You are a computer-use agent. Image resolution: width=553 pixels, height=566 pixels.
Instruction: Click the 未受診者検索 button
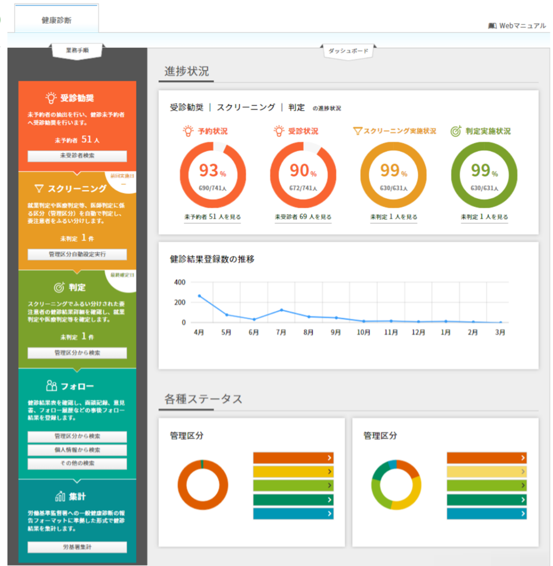[77, 156]
